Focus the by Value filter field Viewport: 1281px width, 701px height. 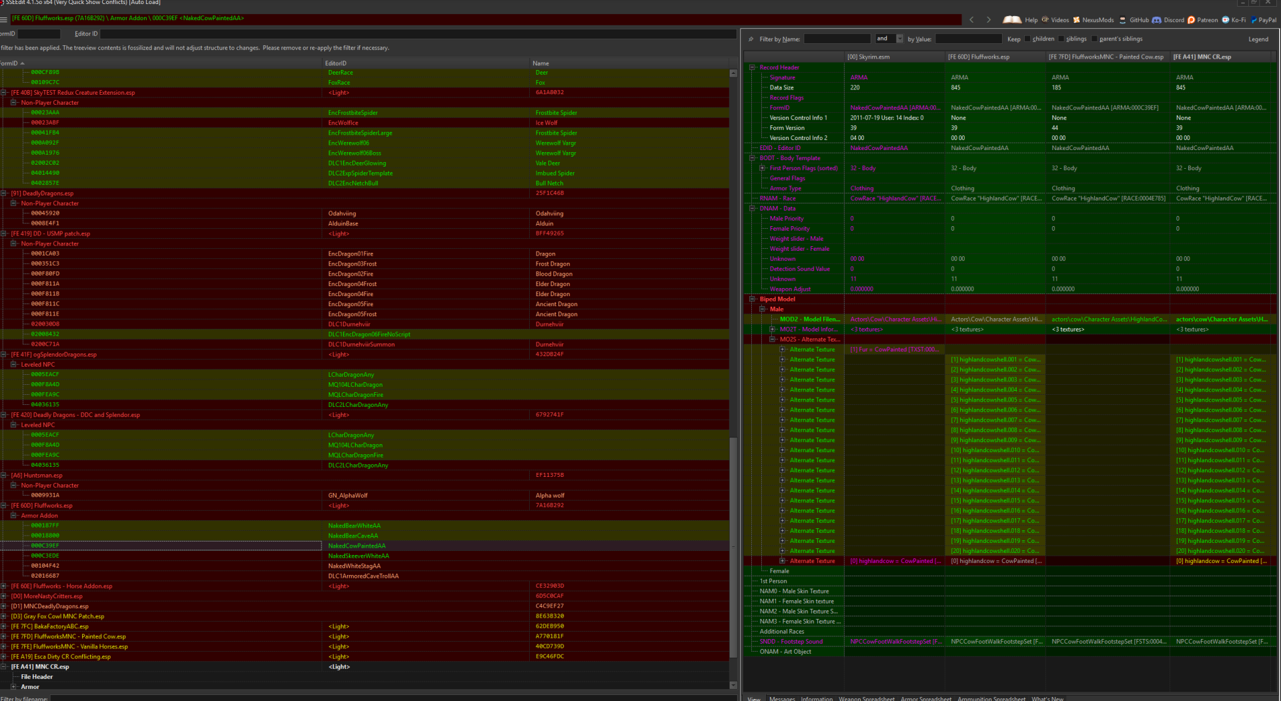[968, 39]
